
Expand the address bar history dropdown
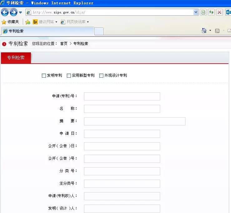coord(196,12)
